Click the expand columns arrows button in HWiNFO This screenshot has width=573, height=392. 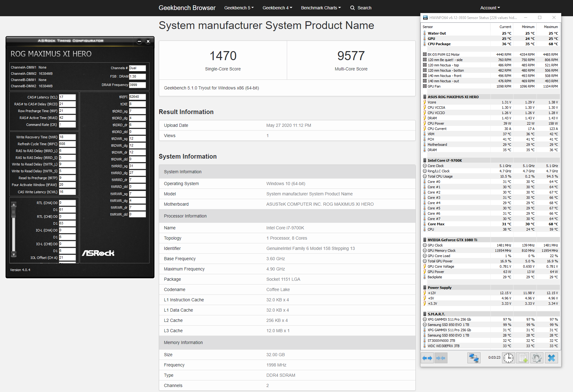[427, 358]
